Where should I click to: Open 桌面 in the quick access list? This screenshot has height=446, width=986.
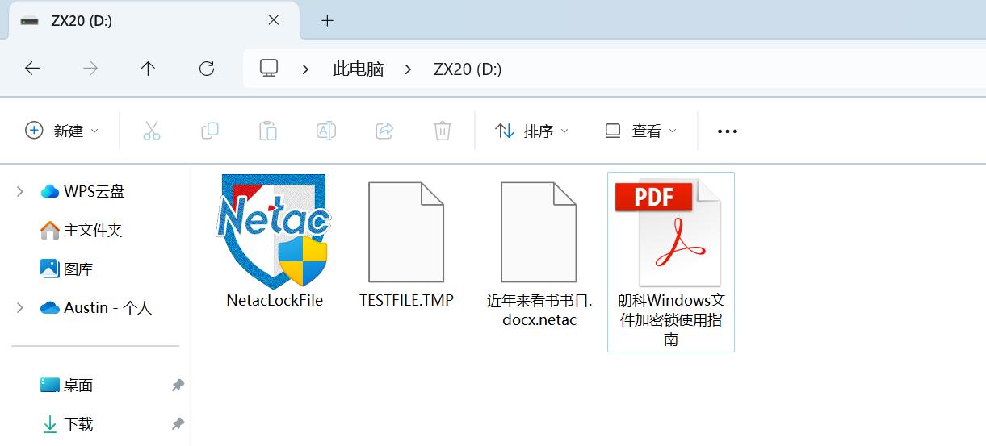point(78,386)
